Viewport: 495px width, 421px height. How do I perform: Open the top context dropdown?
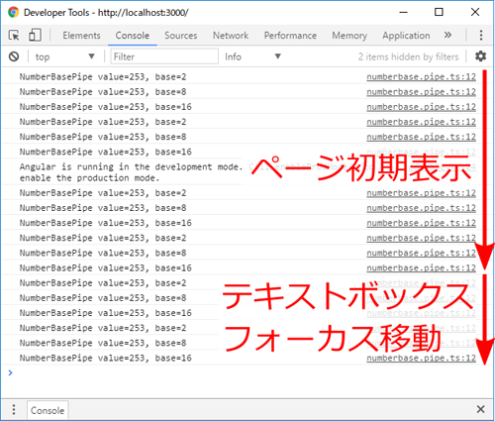pyautogui.click(x=64, y=56)
